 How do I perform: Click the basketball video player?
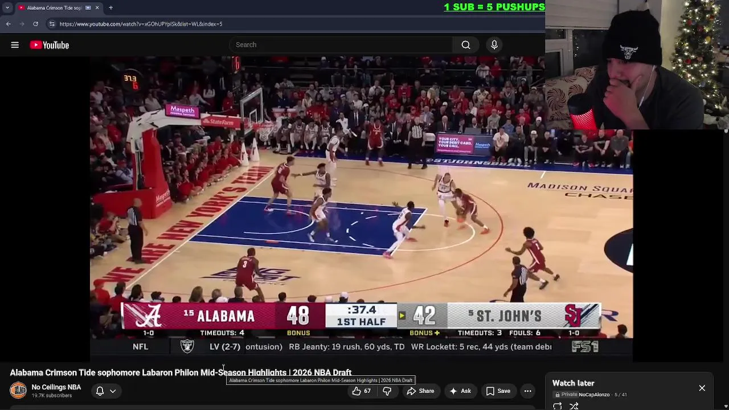click(x=361, y=208)
